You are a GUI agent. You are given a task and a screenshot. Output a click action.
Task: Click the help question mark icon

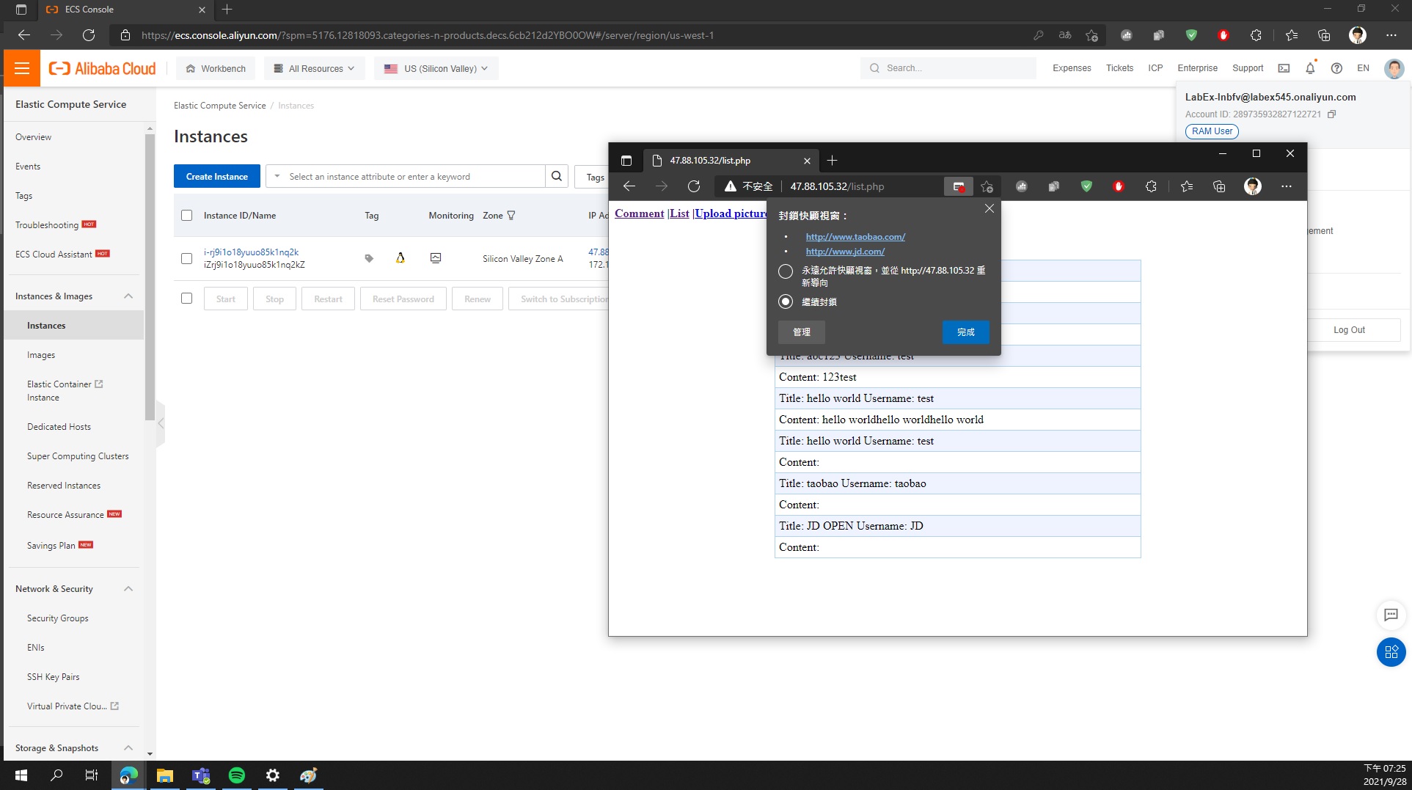(x=1336, y=68)
